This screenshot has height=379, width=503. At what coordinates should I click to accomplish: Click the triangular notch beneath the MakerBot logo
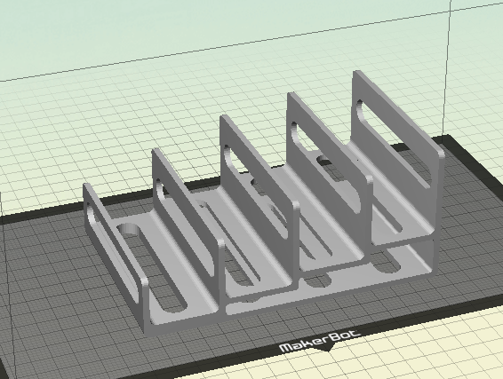[x=327, y=348]
